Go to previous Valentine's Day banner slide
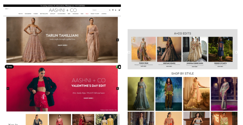The height and width of the screenshot is (125, 243). (x=8, y=89)
